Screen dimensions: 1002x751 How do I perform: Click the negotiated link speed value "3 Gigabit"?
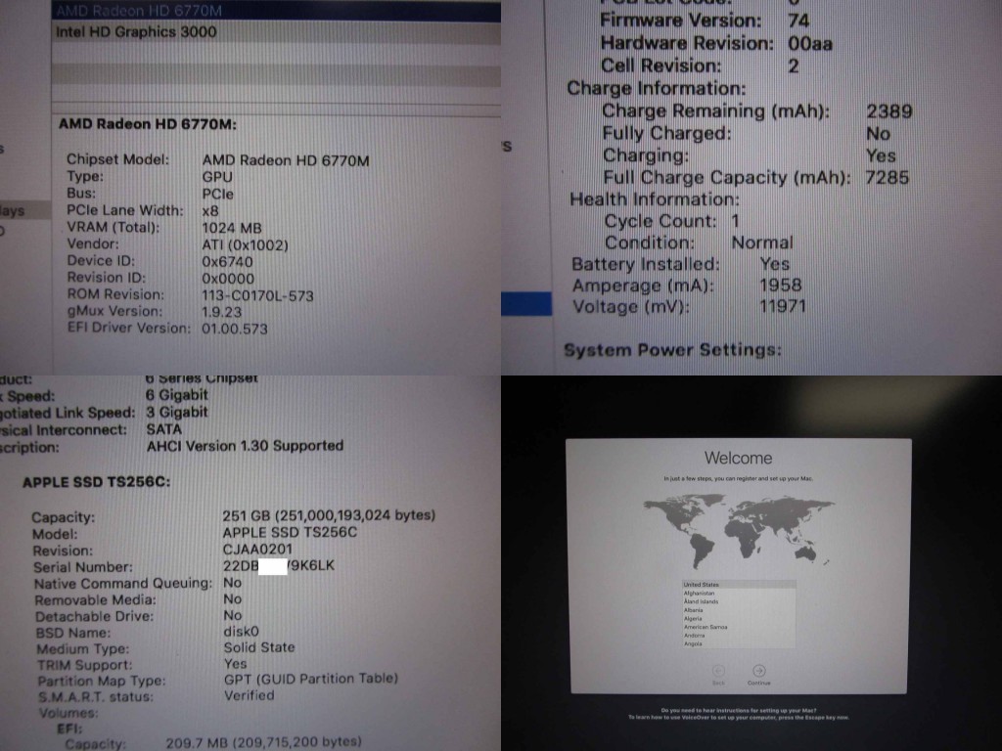177,412
